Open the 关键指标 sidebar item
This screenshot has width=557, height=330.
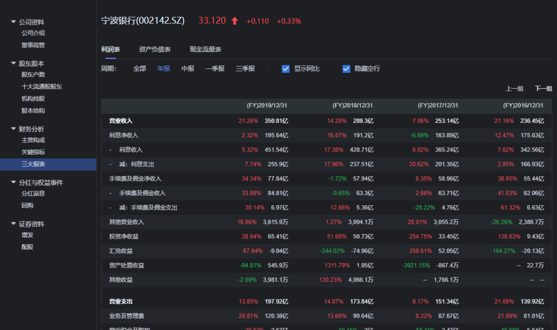tap(33, 152)
